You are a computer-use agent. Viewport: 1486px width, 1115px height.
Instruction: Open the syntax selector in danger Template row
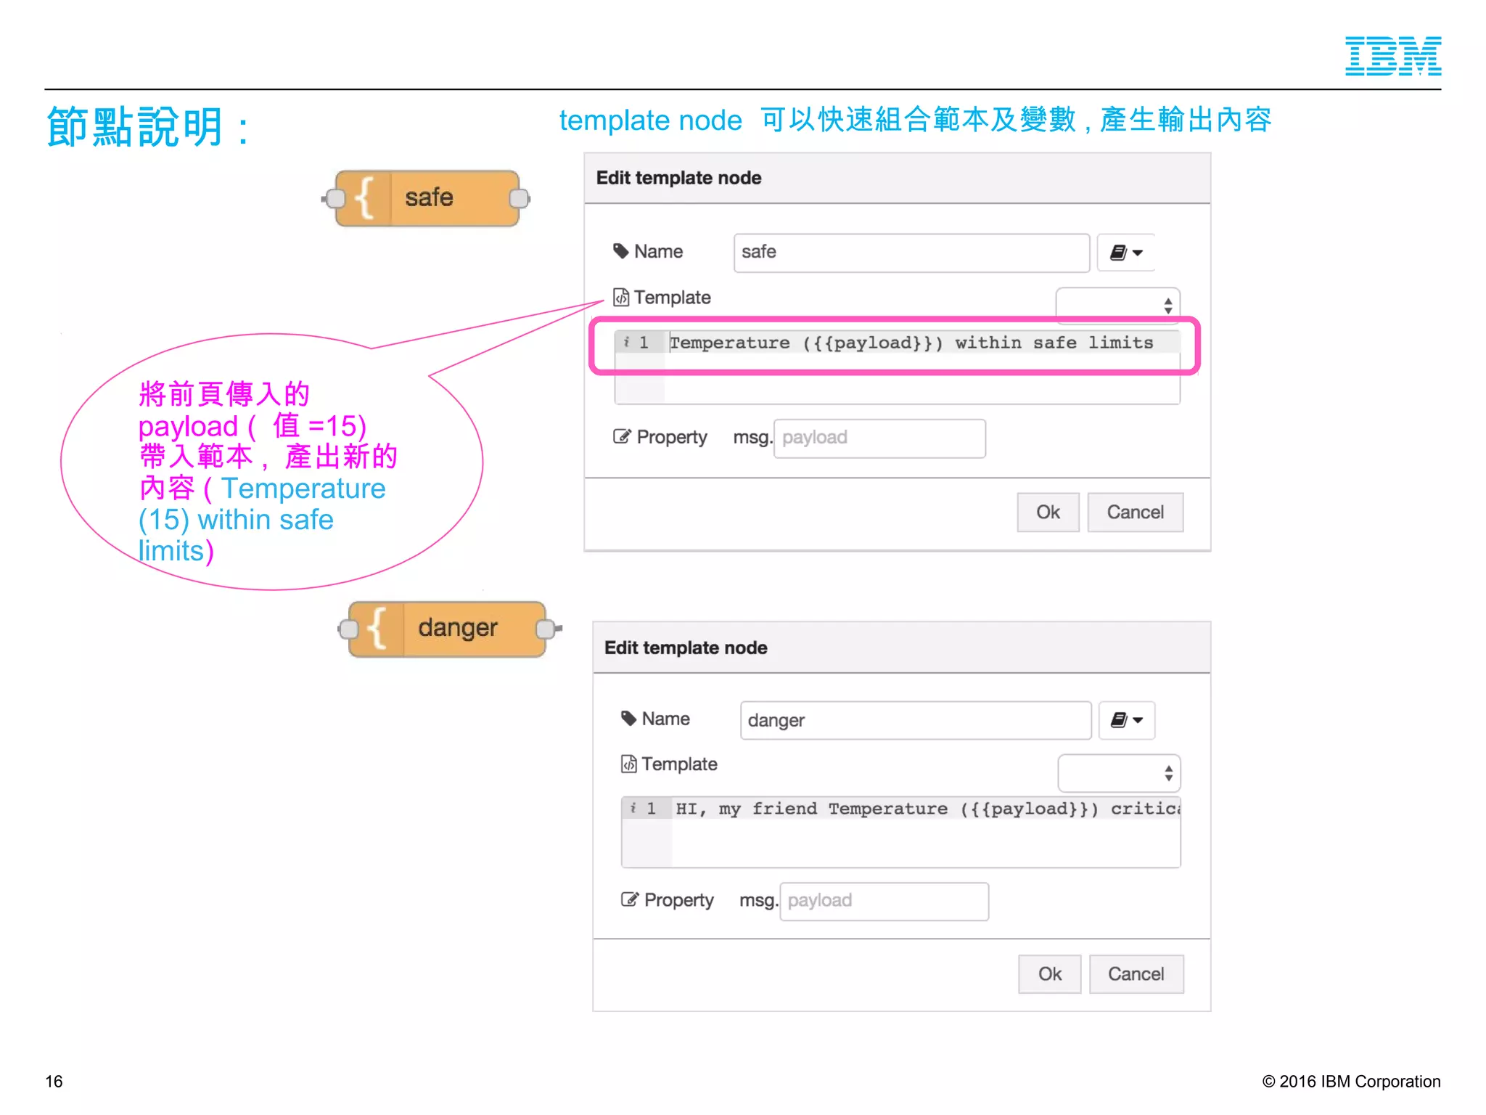tap(1120, 773)
